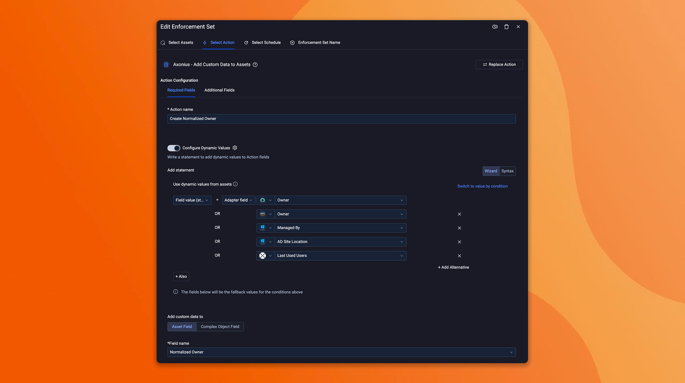Expand the Adapter field dropdown

[x=238, y=200]
